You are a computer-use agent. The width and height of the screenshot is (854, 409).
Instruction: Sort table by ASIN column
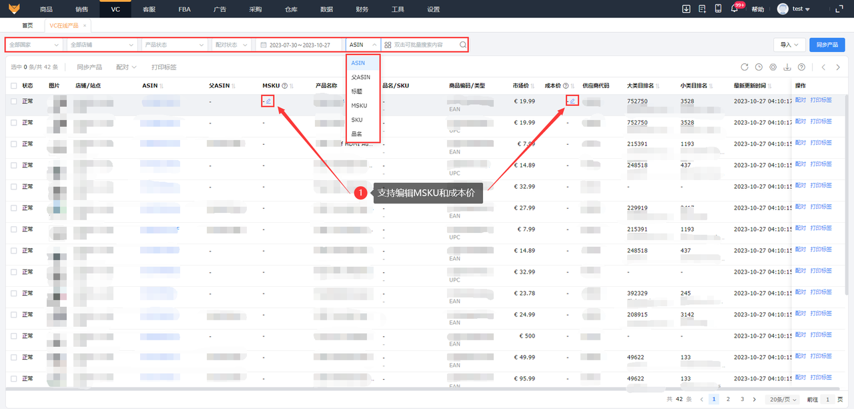coord(161,86)
